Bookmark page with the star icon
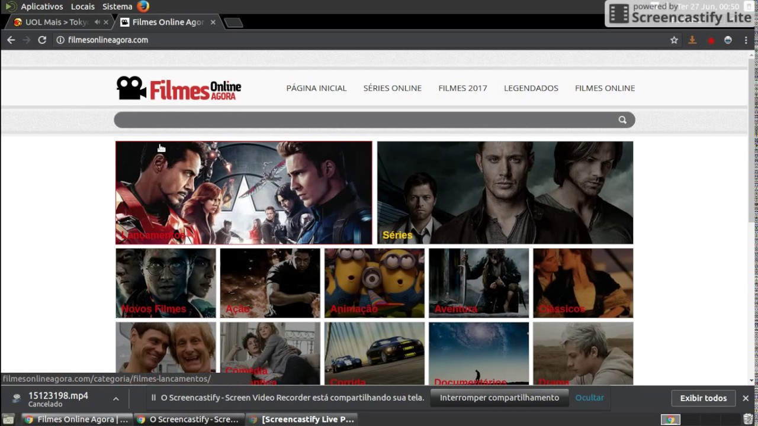Viewport: 758px width, 426px height. tap(674, 40)
